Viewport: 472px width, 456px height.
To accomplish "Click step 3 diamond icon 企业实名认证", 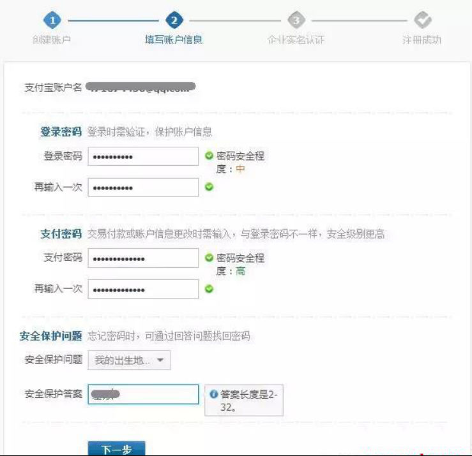I will point(296,20).
